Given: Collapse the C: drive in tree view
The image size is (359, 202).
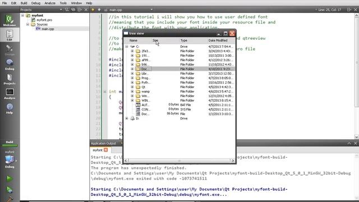Looking at the screenshot, I should pyautogui.click(x=127, y=47).
